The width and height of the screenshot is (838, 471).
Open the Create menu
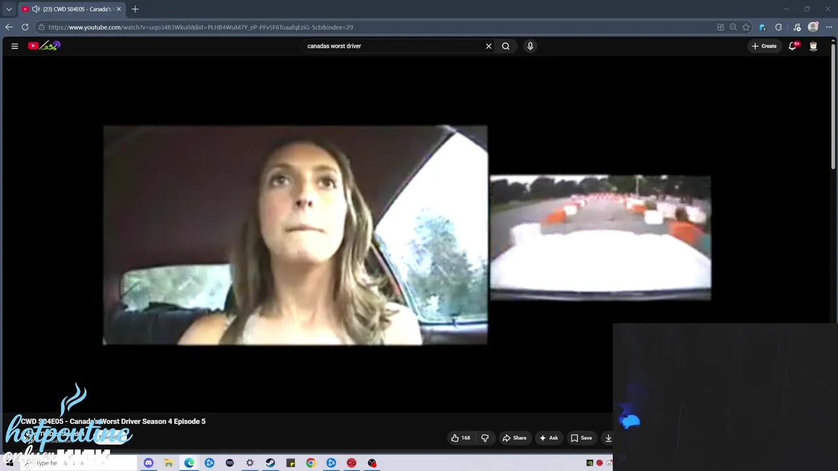764,46
